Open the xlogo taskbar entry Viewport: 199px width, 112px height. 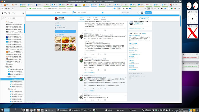pyautogui.click(x=132, y=110)
